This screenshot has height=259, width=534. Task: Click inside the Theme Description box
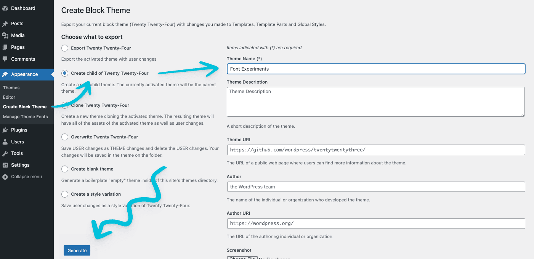pos(375,101)
